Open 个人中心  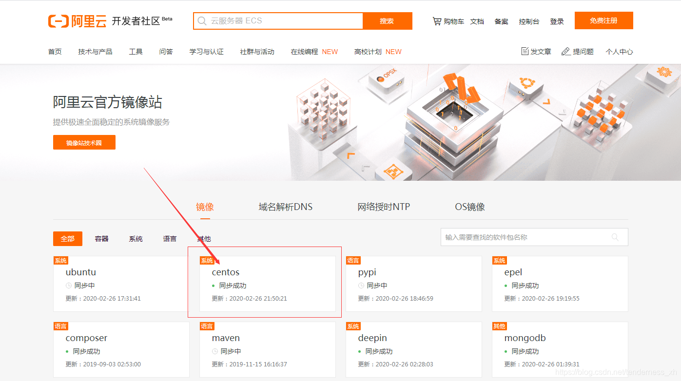pyautogui.click(x=619, y=52)
